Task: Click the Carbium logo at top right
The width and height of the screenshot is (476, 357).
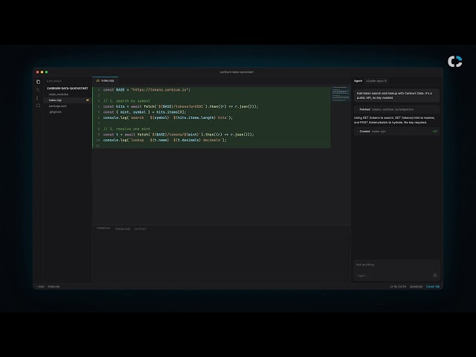Action: click(x=454, y=61)
